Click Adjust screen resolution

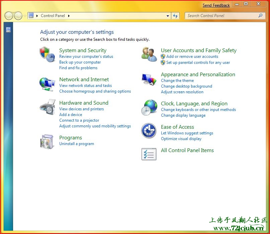pos(182,92)
